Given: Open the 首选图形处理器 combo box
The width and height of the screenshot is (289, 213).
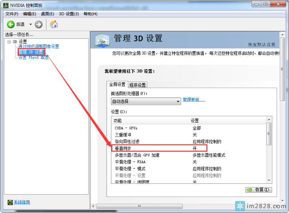Looking at the screenshot, I should 146,102.
